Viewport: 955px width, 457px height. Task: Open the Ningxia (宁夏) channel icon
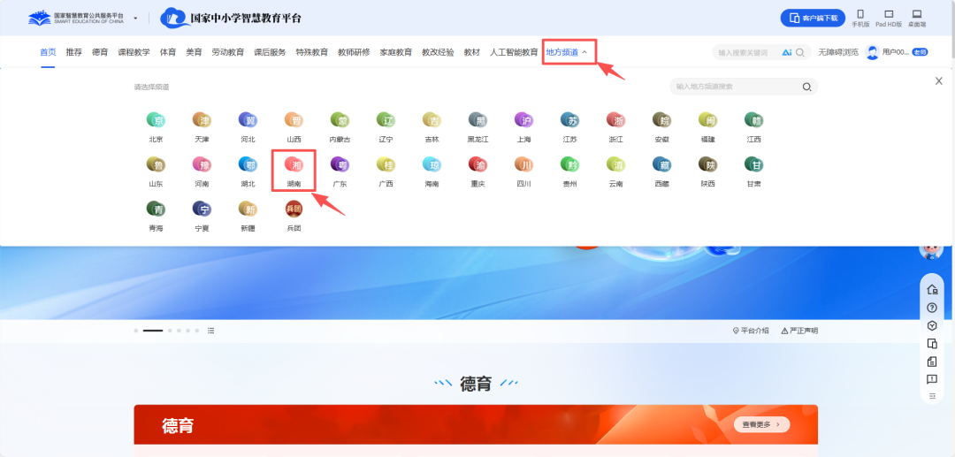202,209
